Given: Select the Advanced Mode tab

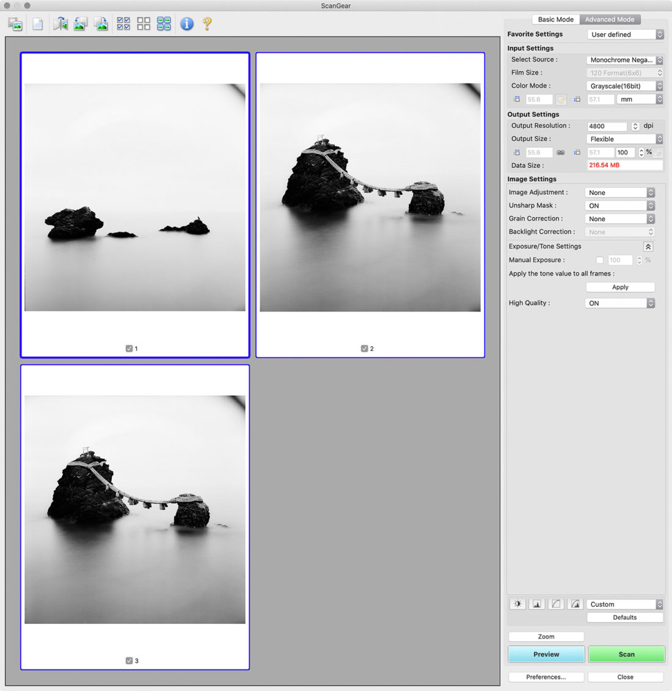Looking at the screenshot, I should [609, 20].
